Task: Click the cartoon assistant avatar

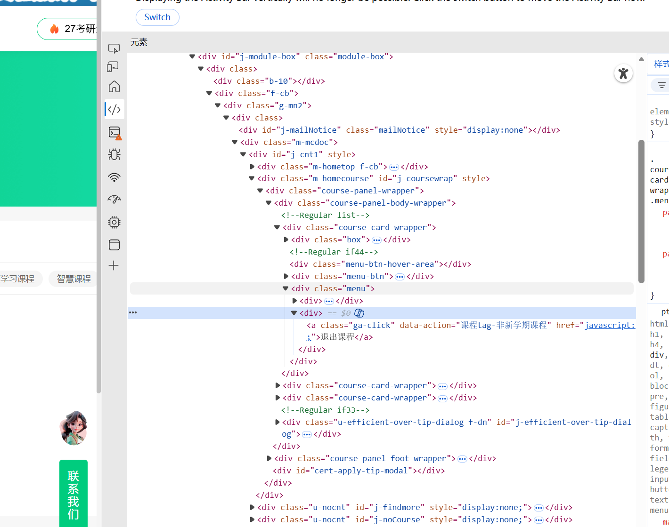Action: point(74,428)
